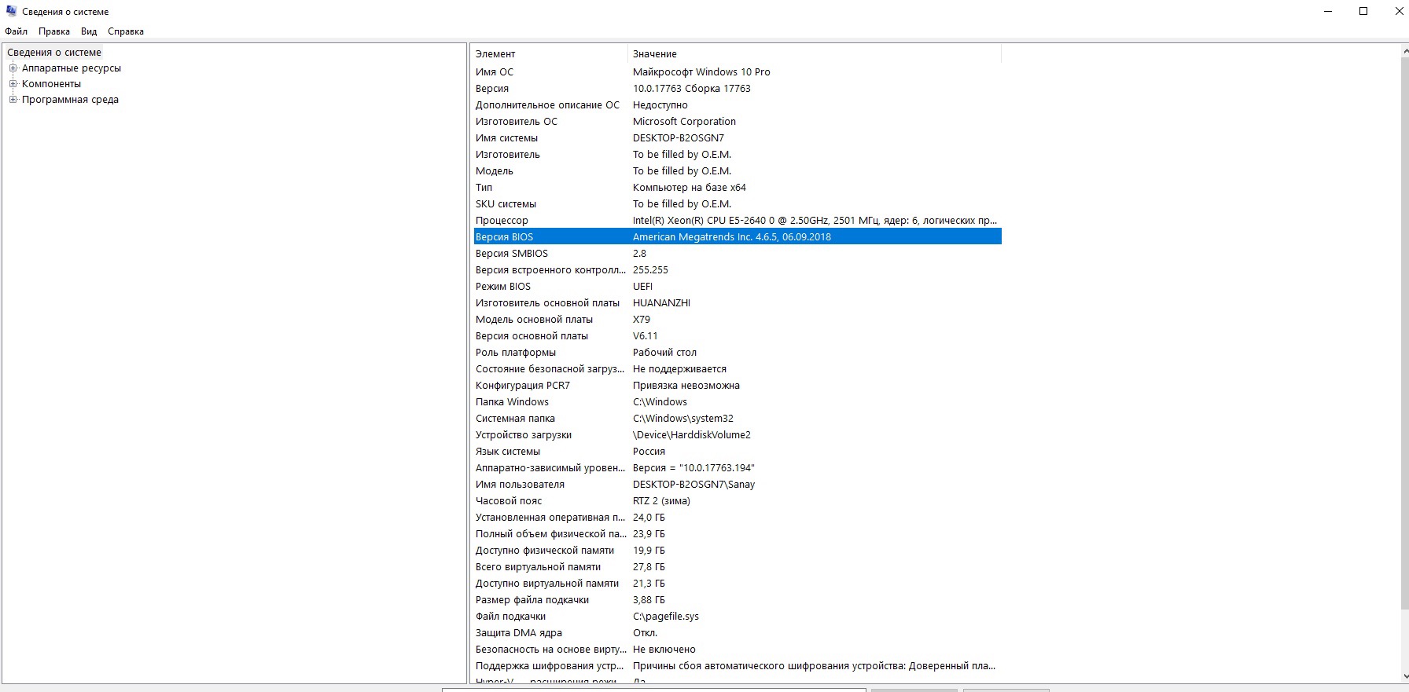Image resolution: width=1409 pixels, height=692 pixels.
Task: Select Аппаратные ресурсы tree item label
Action: tap(72, 68)
